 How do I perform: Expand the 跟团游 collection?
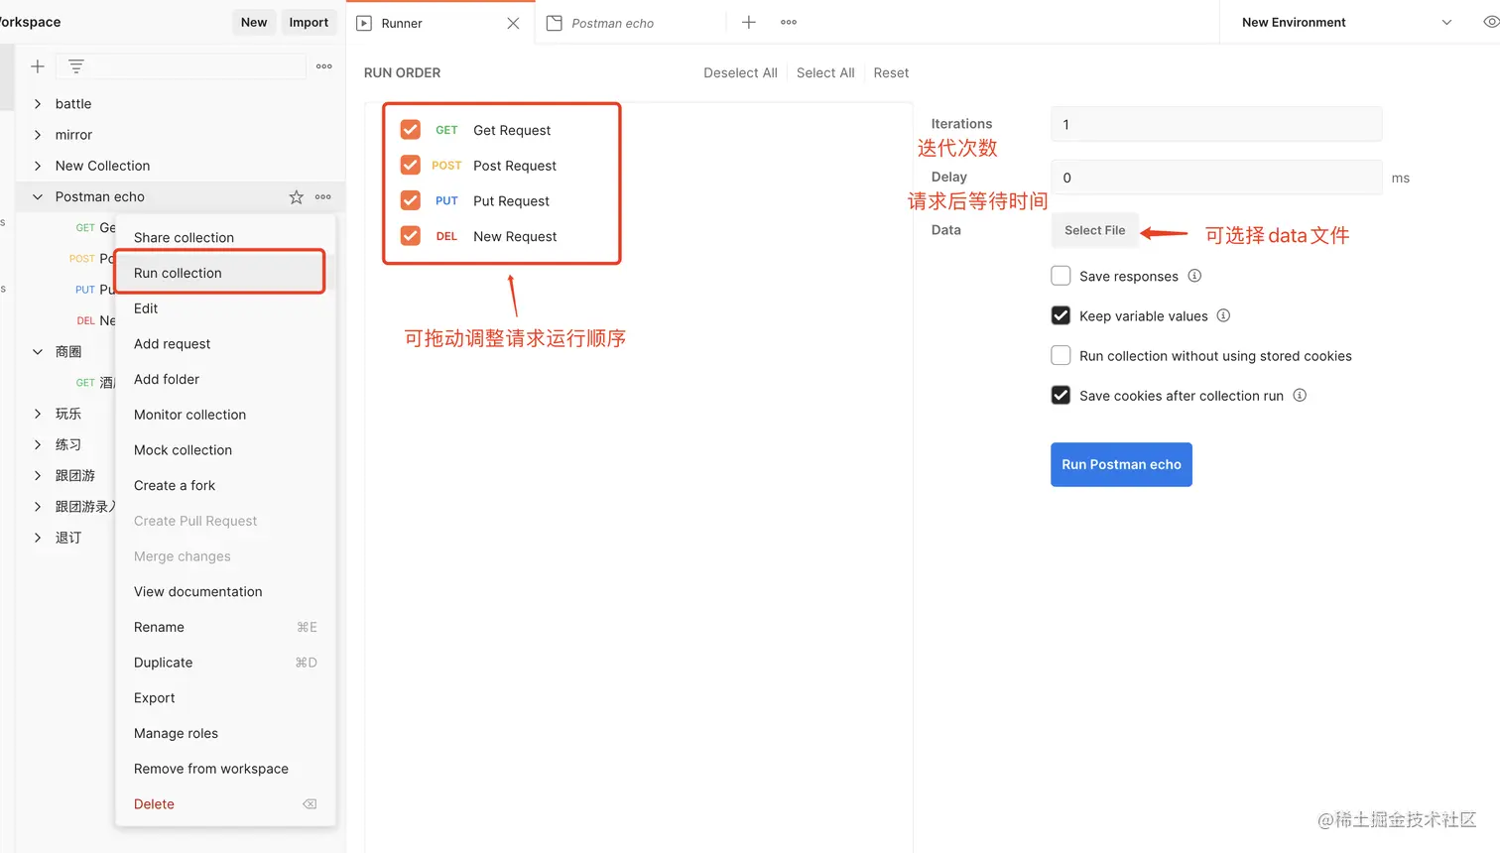(38, 475)
